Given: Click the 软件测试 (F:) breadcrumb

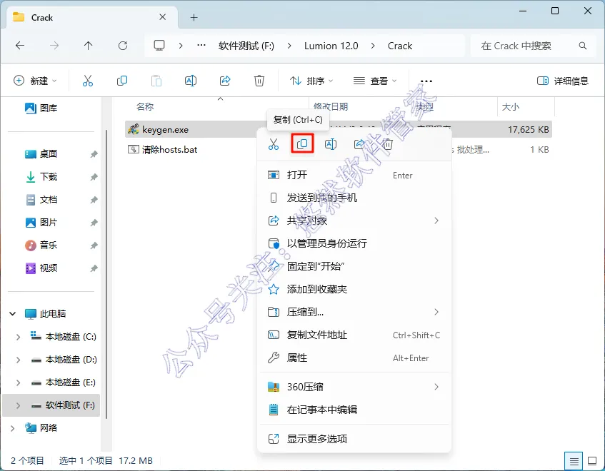Looking at the screenshot, I should coord(246,46).
